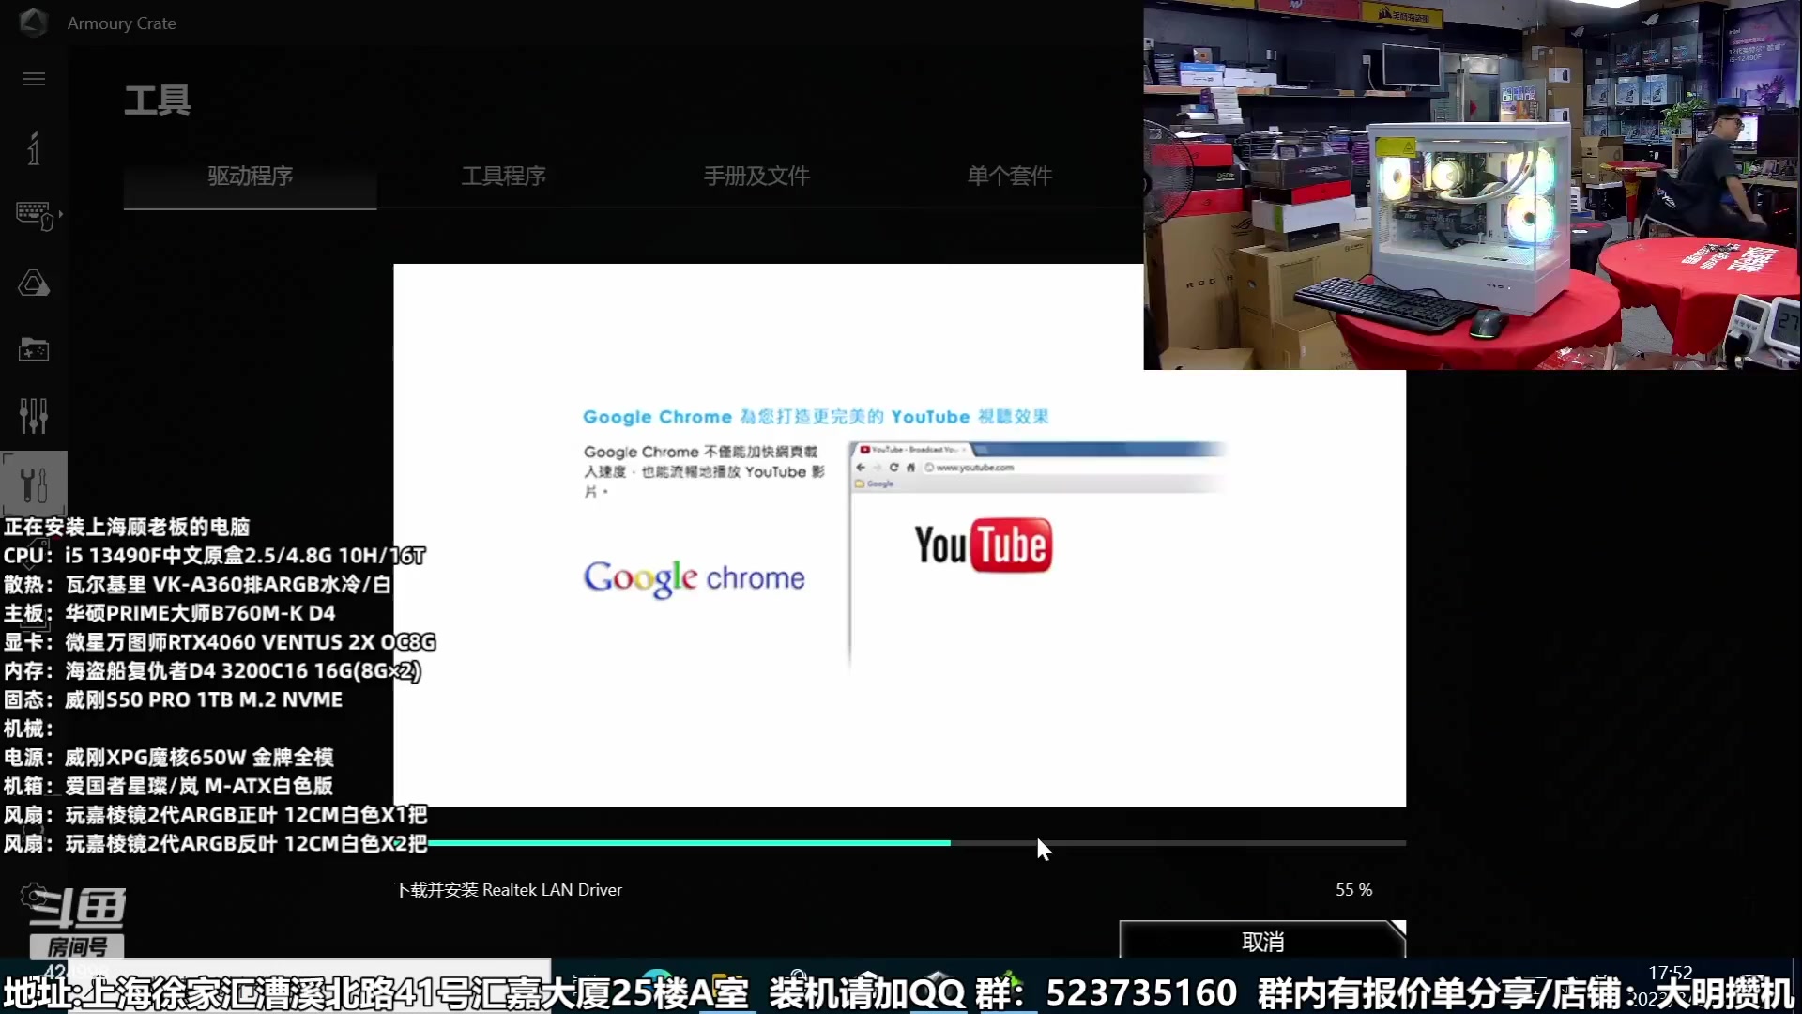Click the Google Chrome YouTube ad banner
Viewport: 1802px width, 1014px height.
pos(899,535)
